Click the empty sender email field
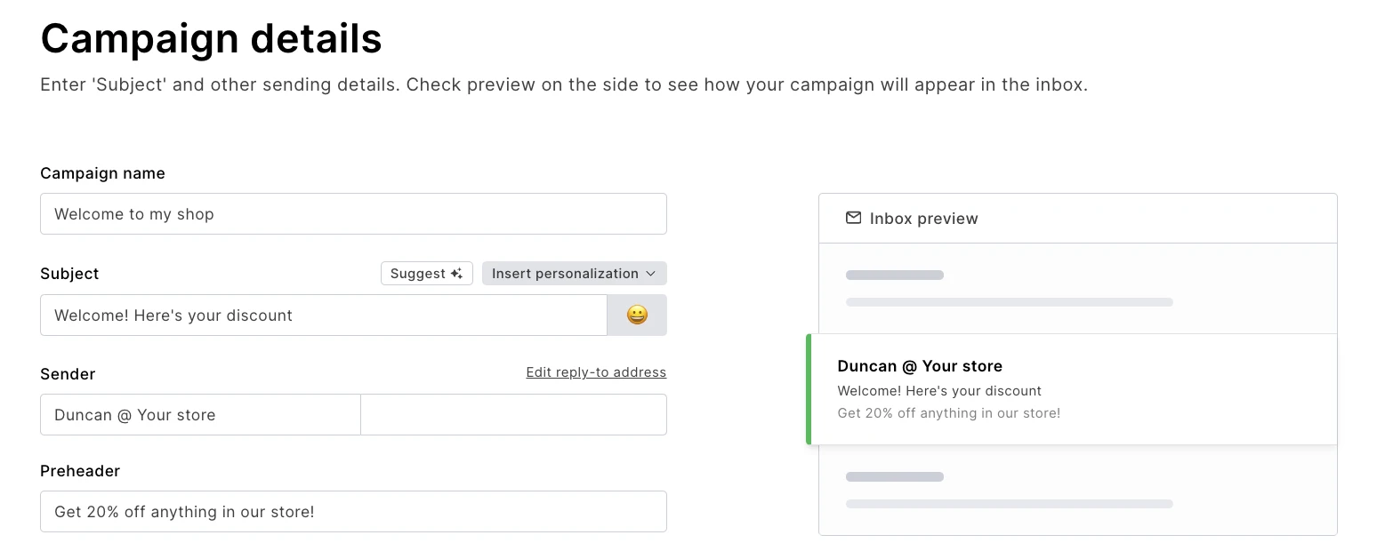The height and width of the screenshot is (551, 1377). 513,415
